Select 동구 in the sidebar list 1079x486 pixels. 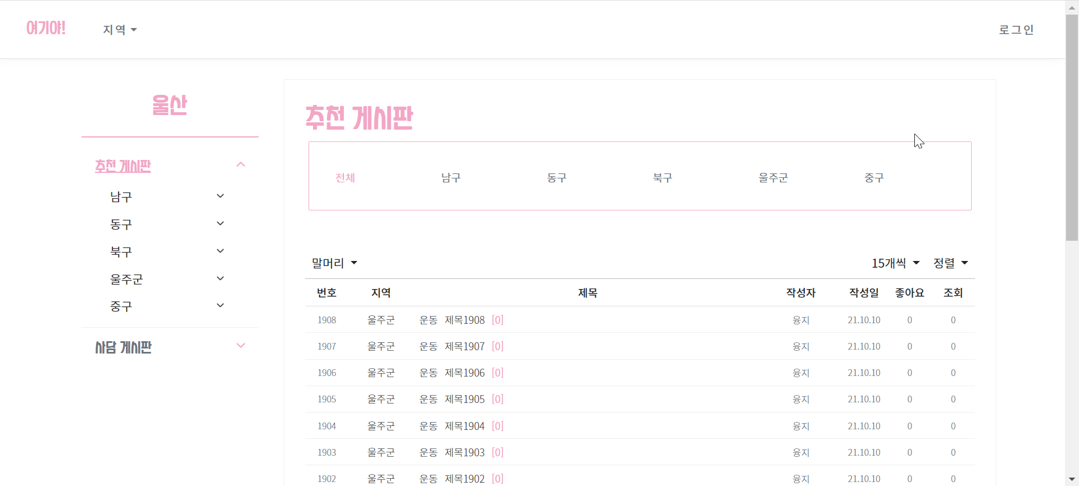121,224
